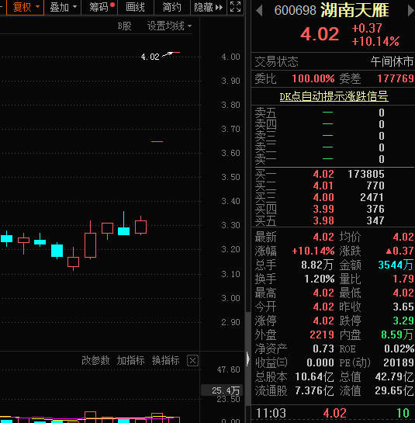This screenshot has height=423, width=415.
Task: Click 净资产 value 0.73
Action: [x=323, y=348]
